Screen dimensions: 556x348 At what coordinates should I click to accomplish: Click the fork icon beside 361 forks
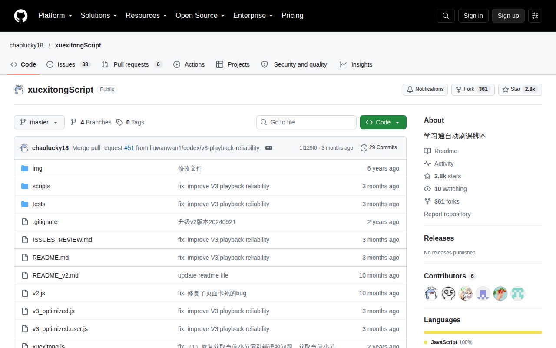pyautogui.click(x=427, y=201)
